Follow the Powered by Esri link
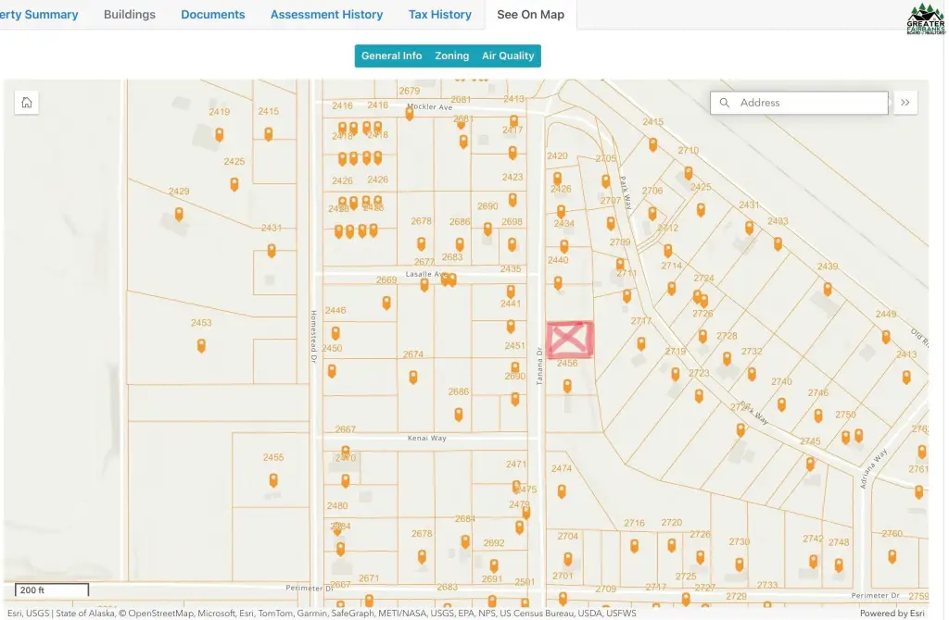Image resolution: width=949 pixels, height=620 pixels. [891, 613]
